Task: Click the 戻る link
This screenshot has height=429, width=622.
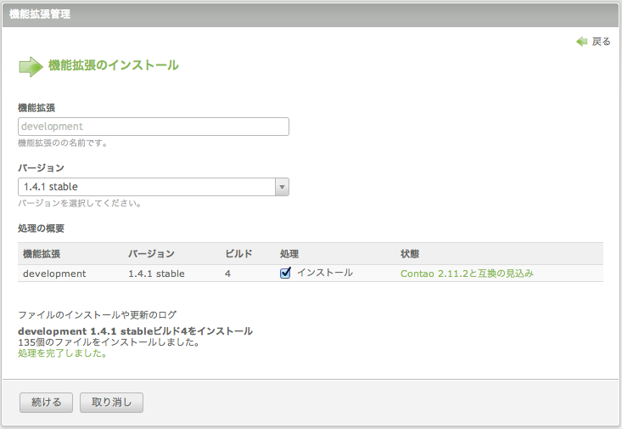Action: coord(601,42)
